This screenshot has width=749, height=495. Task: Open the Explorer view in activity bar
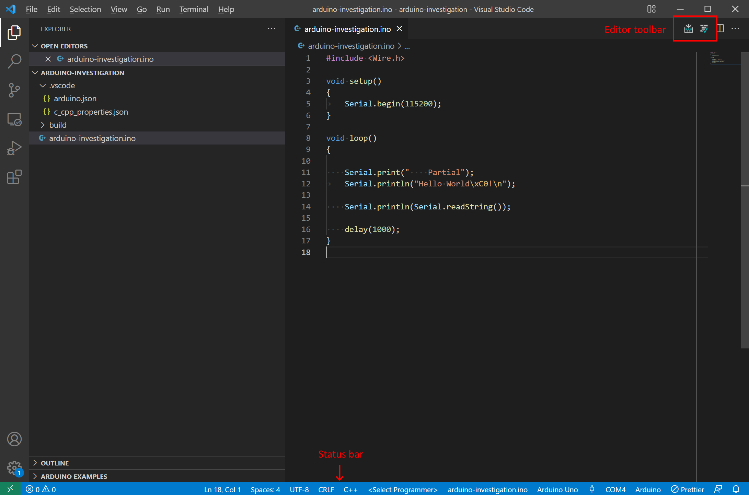click(14, 32)
